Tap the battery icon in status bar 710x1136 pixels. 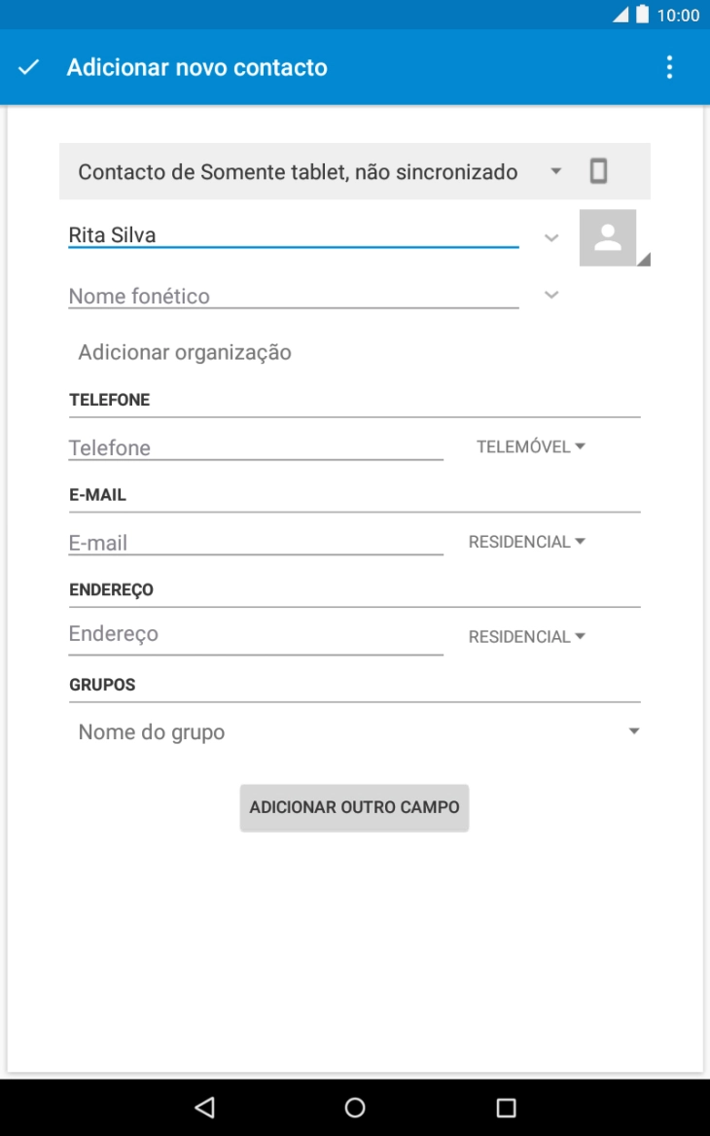(x=642, y=15)
